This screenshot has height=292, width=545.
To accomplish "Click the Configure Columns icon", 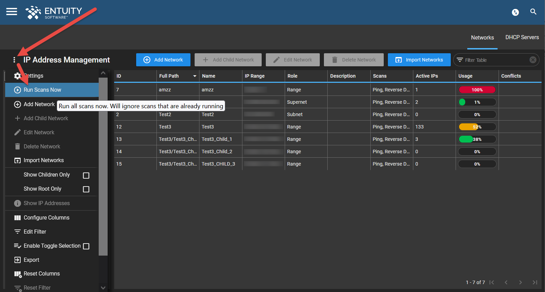I will (x=18, y=218).
